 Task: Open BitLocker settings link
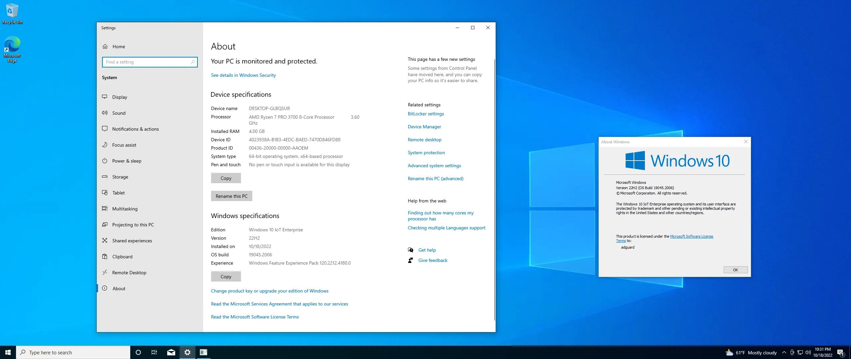click(425, 114)
